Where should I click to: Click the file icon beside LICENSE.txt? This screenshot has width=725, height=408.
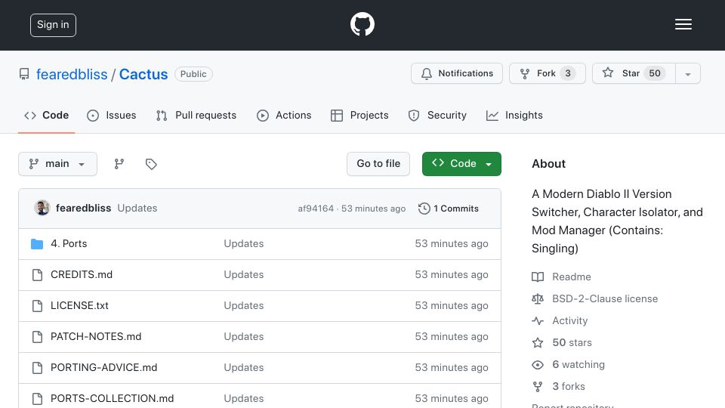[x=38, y=306]
